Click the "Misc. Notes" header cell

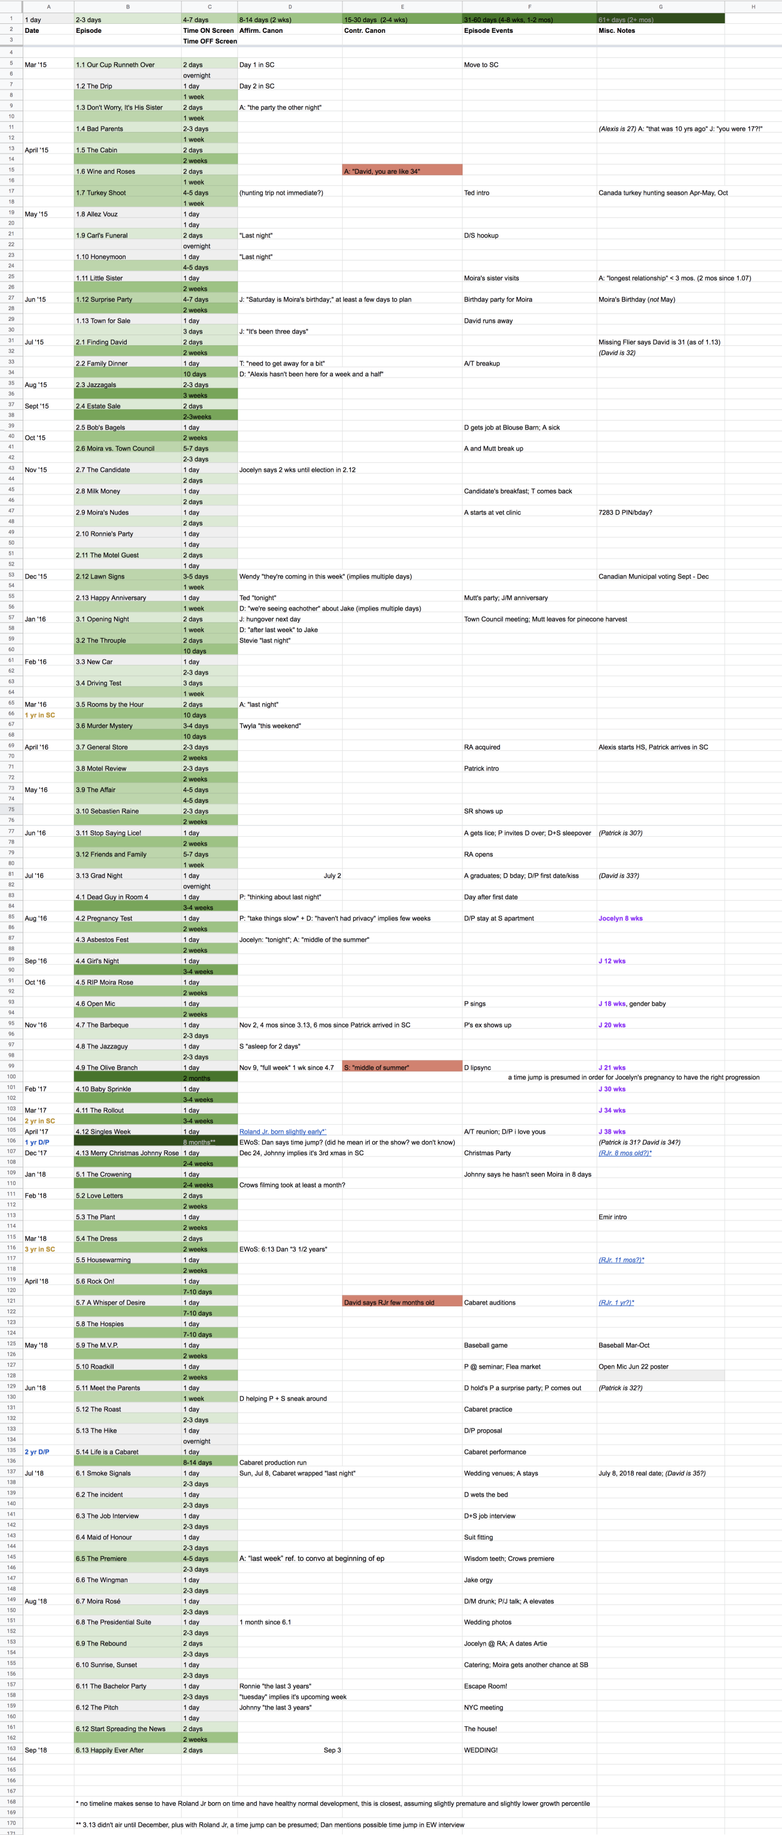click(x=660, y=30)
